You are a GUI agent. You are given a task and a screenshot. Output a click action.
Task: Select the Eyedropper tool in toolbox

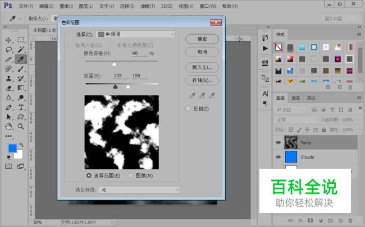(x=21, y=59)
